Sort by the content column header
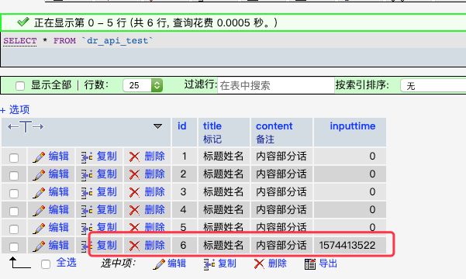The height and width of the screenshot is (279, 466). coord(274,126)
